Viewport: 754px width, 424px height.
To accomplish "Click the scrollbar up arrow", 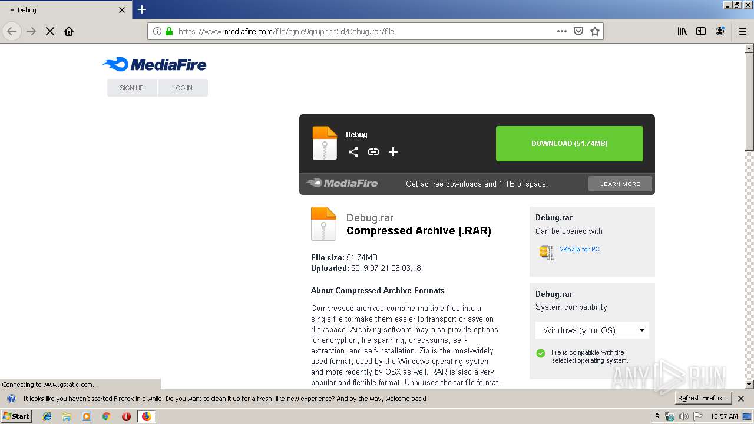I will pyautogui.click(x=749, y=48).
